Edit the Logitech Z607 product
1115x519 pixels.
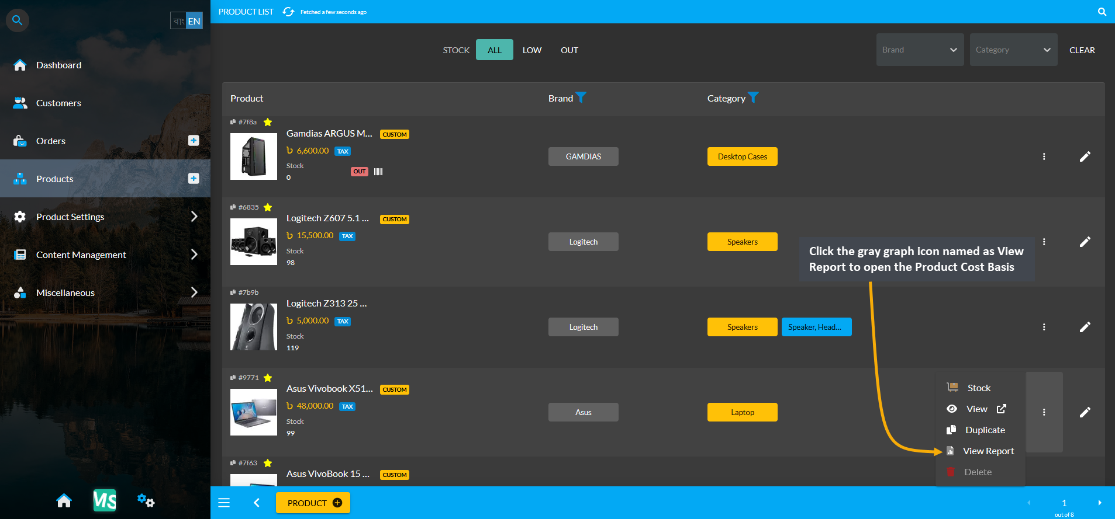coord(1085,242)
